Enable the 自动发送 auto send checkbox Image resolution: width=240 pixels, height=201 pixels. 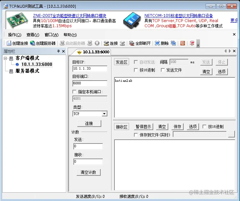click(136, 62)
